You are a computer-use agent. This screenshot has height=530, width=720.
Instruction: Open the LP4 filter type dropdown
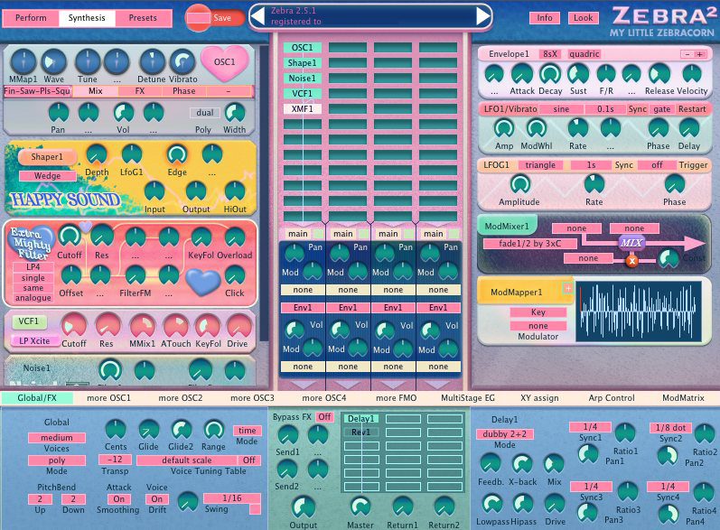(33, 267)
